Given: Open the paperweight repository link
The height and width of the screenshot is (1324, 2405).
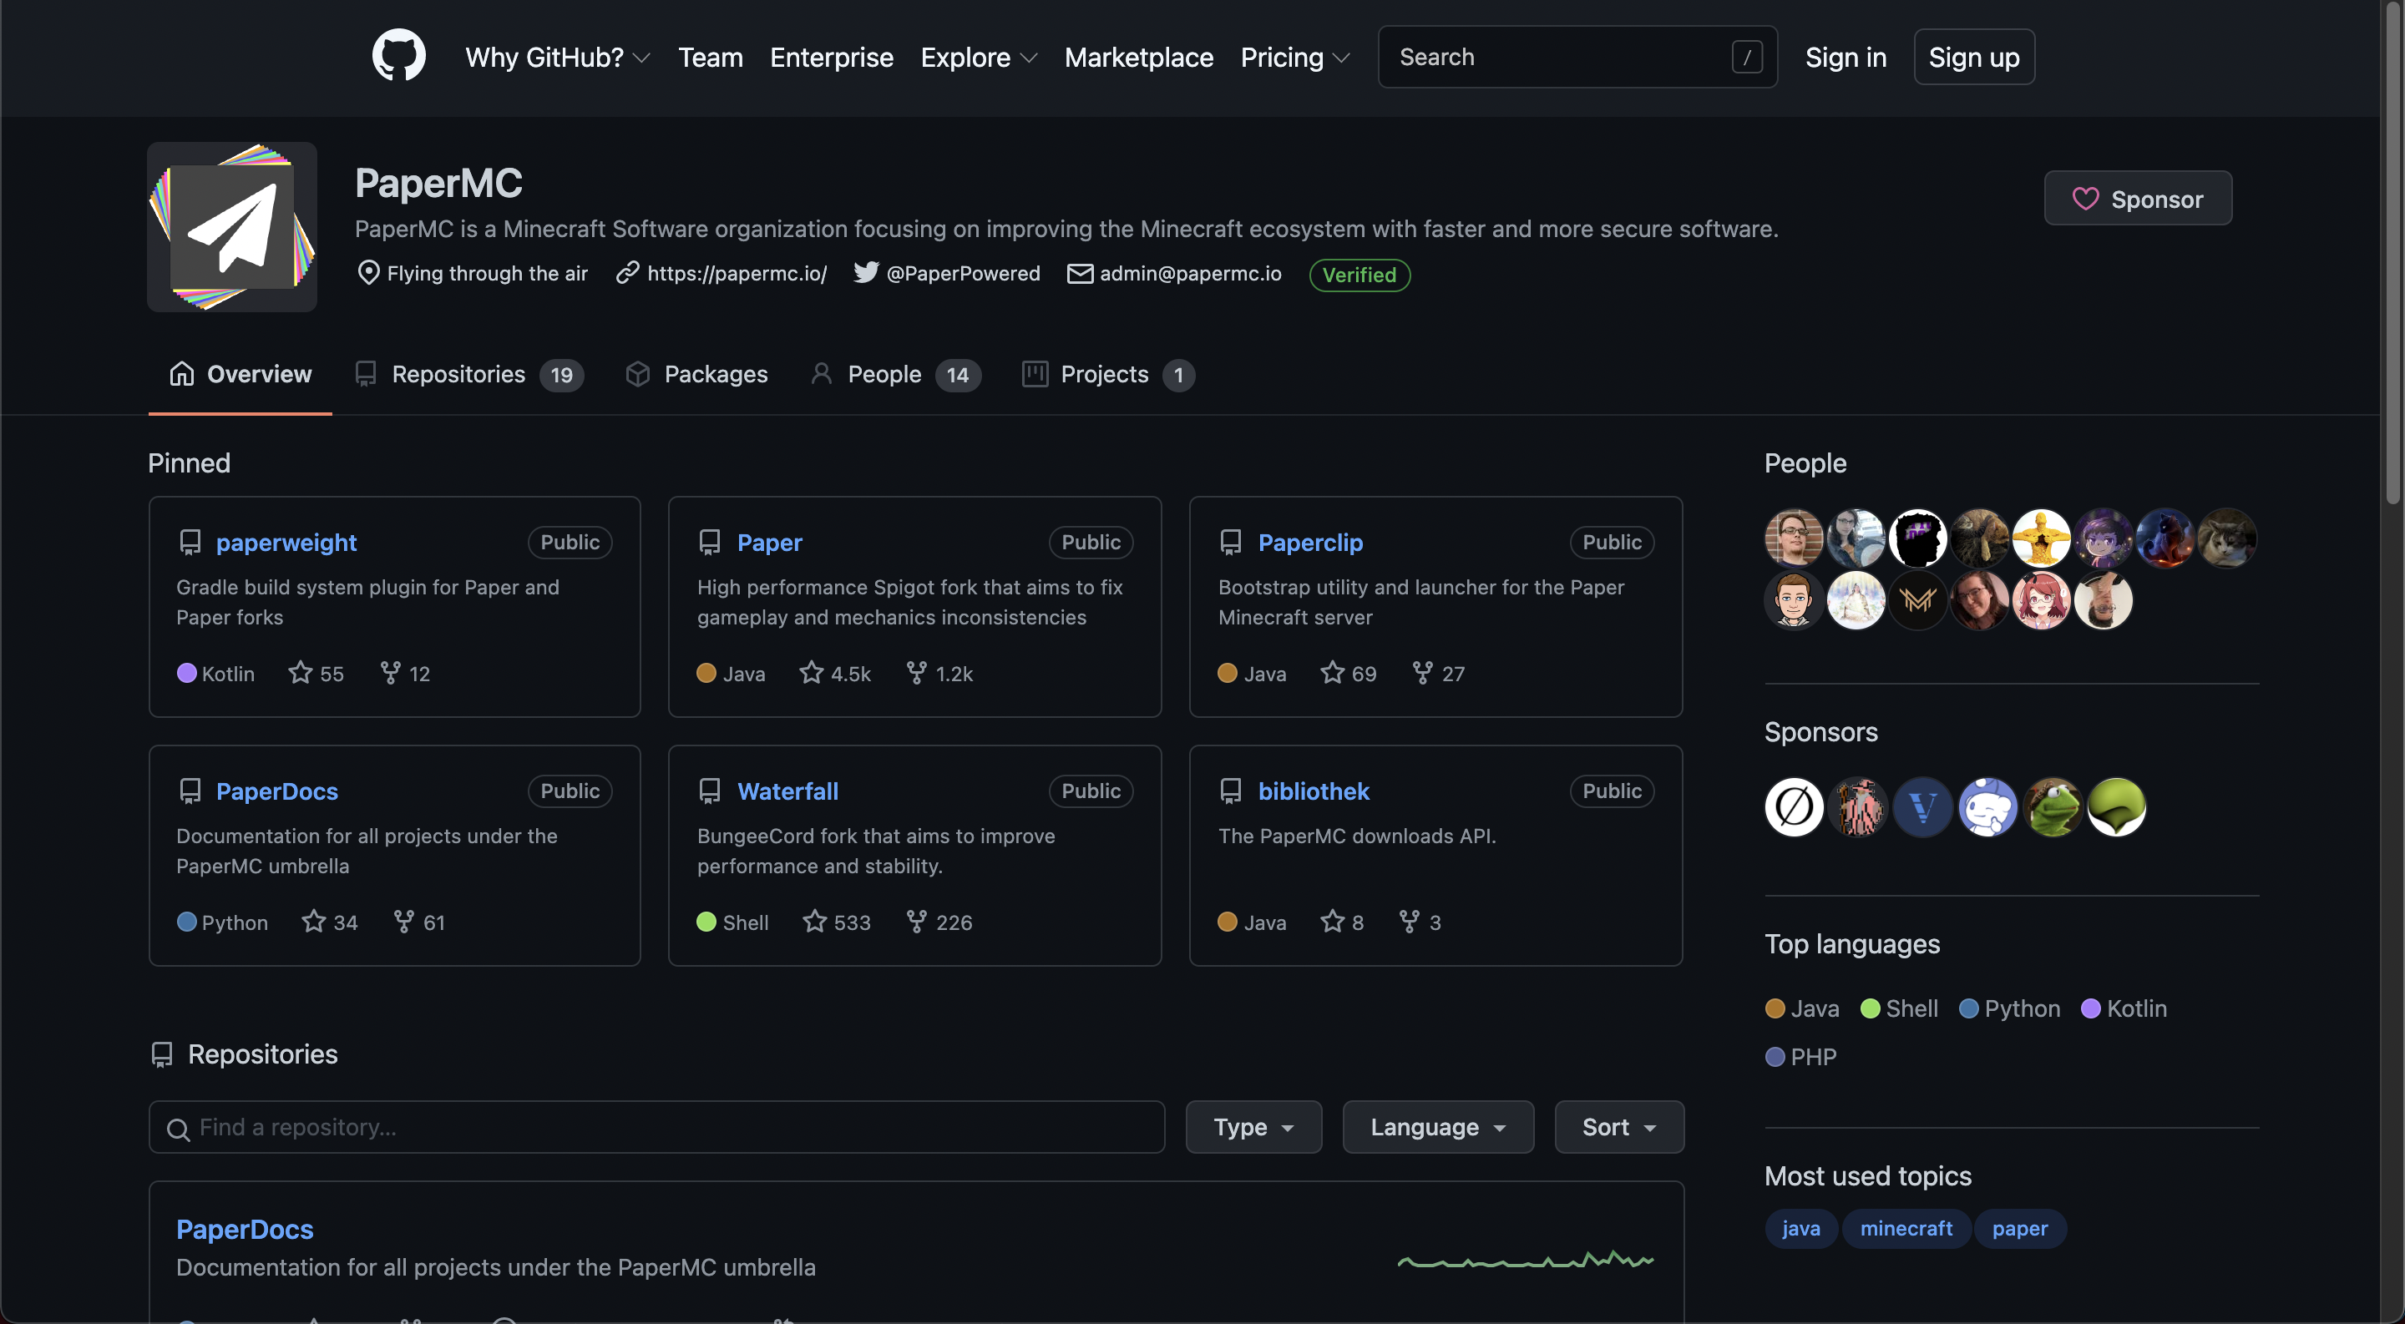Looking at the screenshot, I should 286,542.
